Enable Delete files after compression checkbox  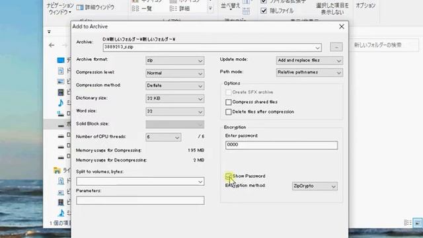click(x=229, y=112)
